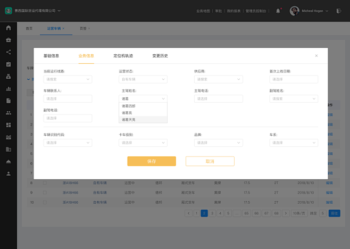Screen dimensions: 350x249
Task: Open the dashboard grid sidebar icon
Action: (x=9, y=125)
